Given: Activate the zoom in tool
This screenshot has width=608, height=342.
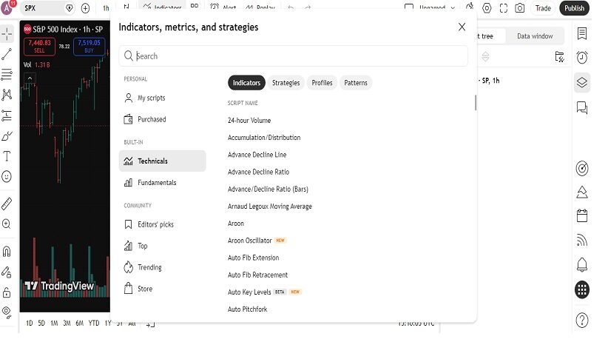Looking at the screenshot, I should coord(7,224).
